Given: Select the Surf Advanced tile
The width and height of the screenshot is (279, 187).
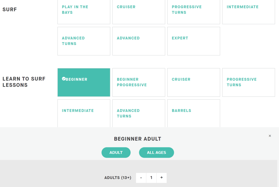Looking at the screenshot, I should (139, 41).
